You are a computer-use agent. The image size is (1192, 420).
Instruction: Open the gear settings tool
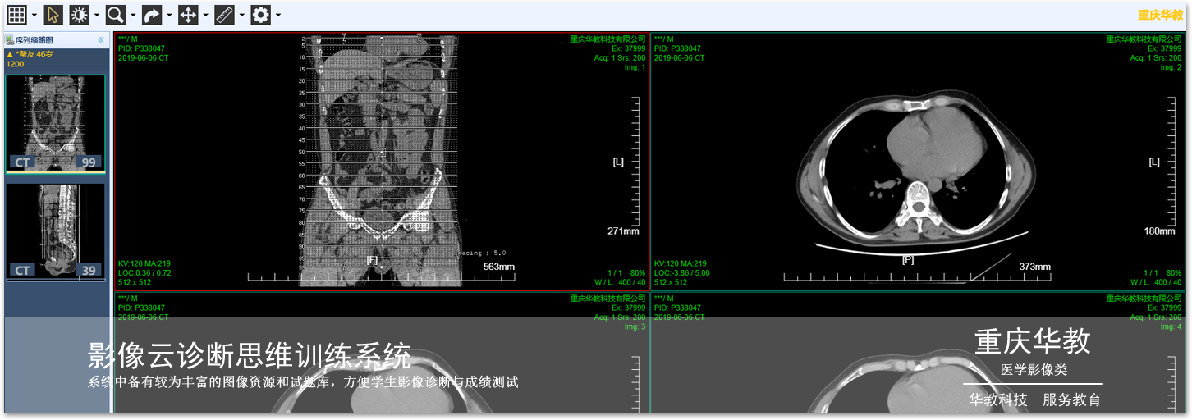coord(260,15)
